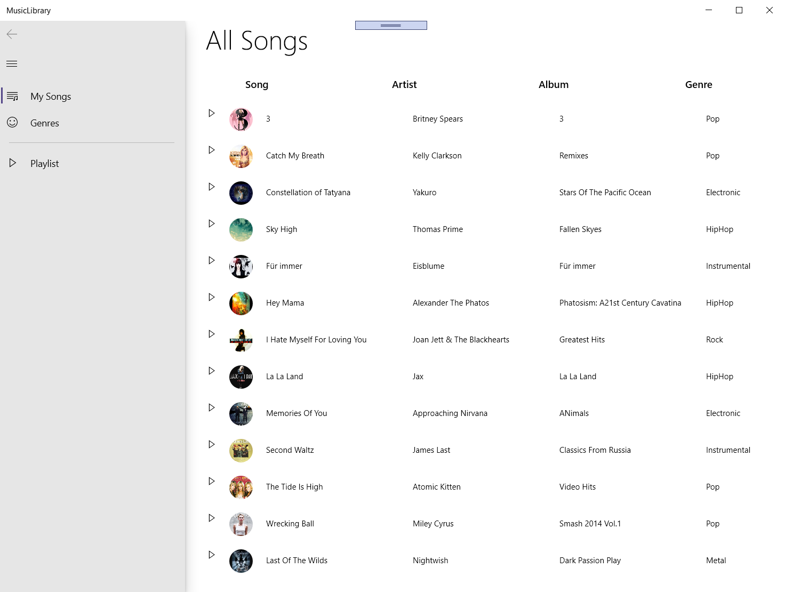
Task: Open the album art for La La Land
Action: 241,377
